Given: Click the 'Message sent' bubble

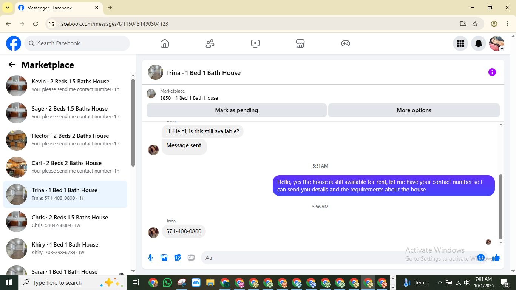Looking at the screenshot, I should pyautogui.click(x=184, y=147).
